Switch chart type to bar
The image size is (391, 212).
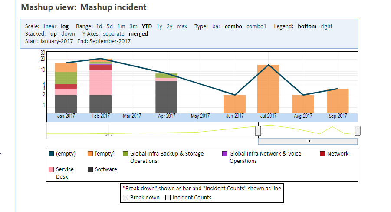click(x=216, y=26)
